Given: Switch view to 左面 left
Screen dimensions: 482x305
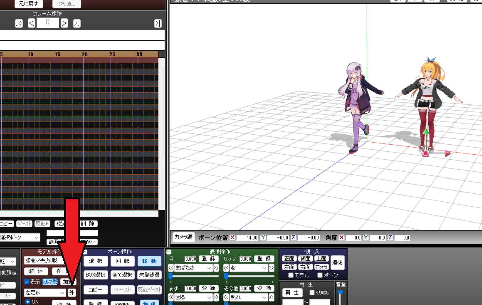Looking at the screenshot, I should 289,267.
